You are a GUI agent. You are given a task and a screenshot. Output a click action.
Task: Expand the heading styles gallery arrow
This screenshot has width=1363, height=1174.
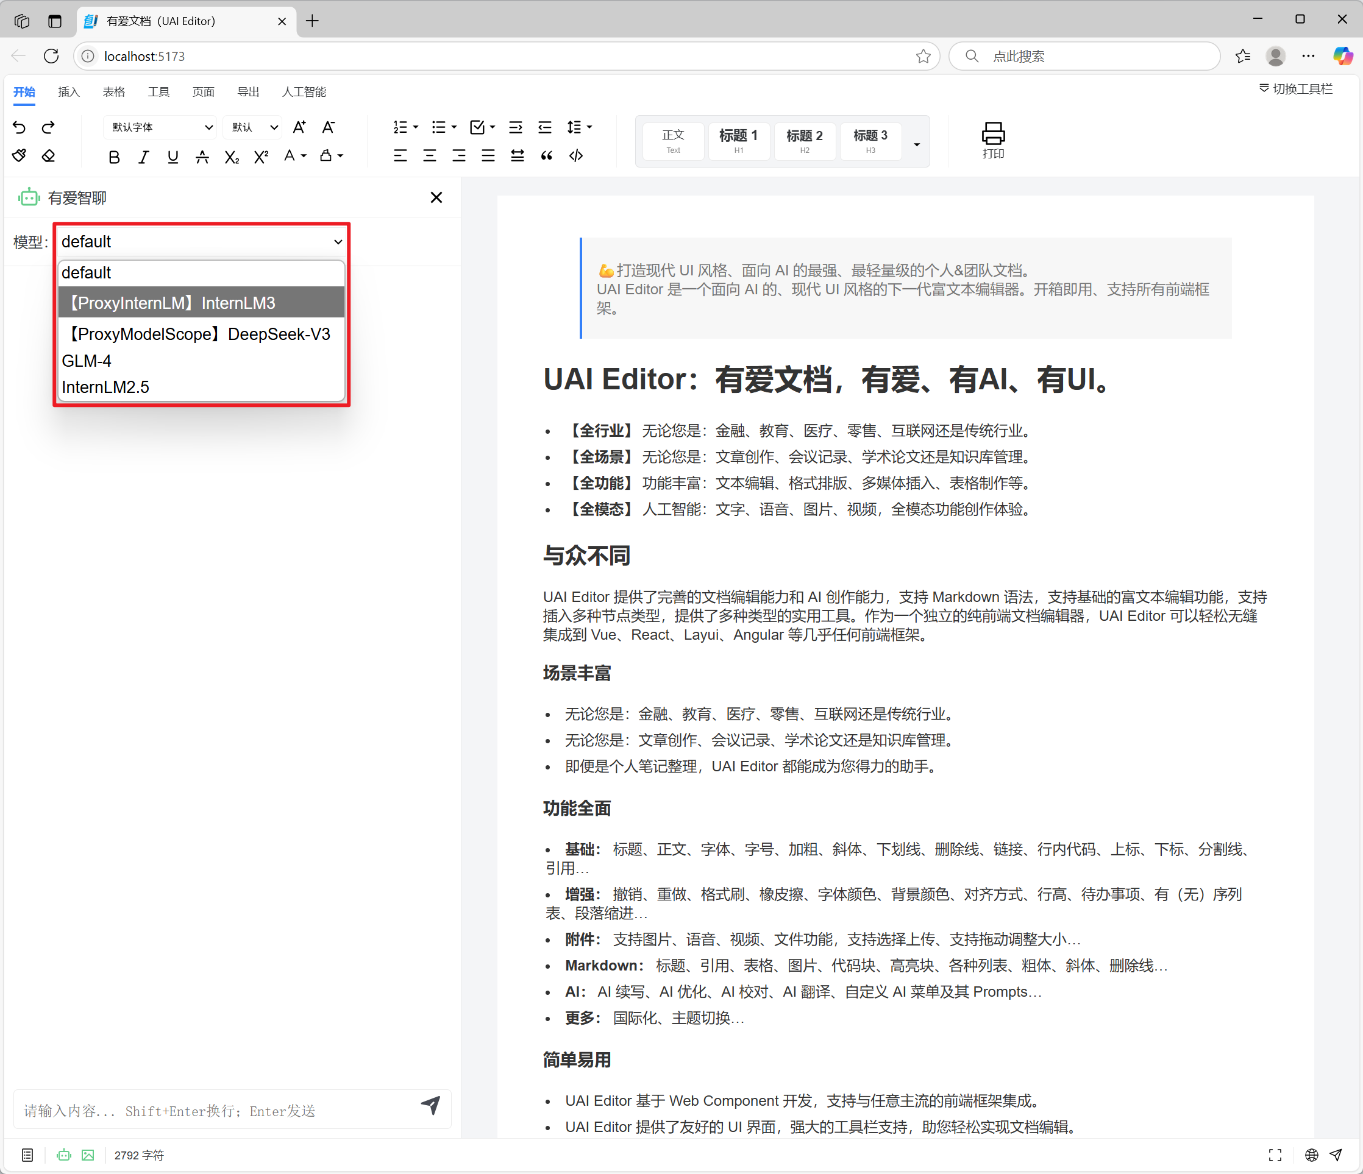[x=916, y=144]
